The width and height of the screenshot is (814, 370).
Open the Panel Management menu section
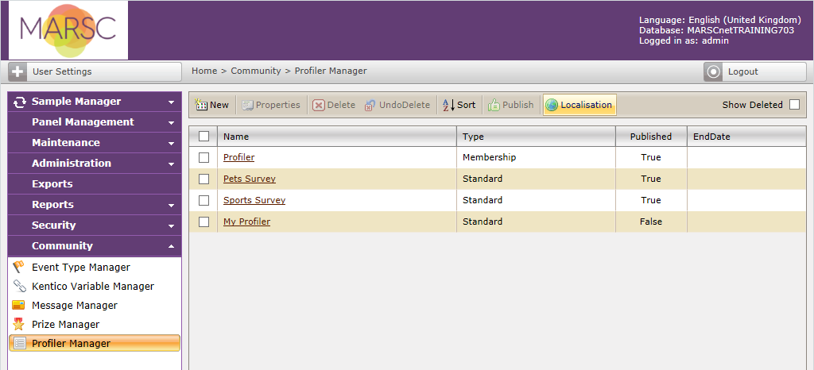[95, 122]
